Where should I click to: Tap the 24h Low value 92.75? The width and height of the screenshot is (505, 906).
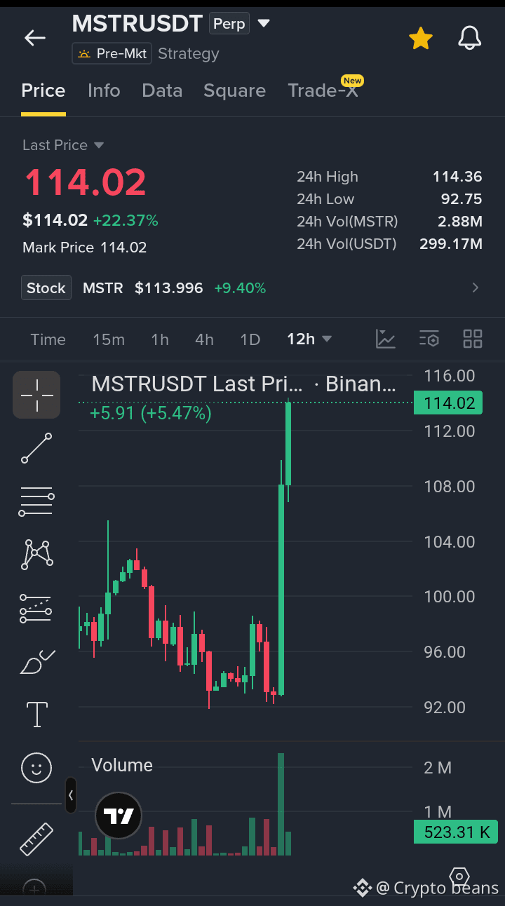[x=462, y=199]
